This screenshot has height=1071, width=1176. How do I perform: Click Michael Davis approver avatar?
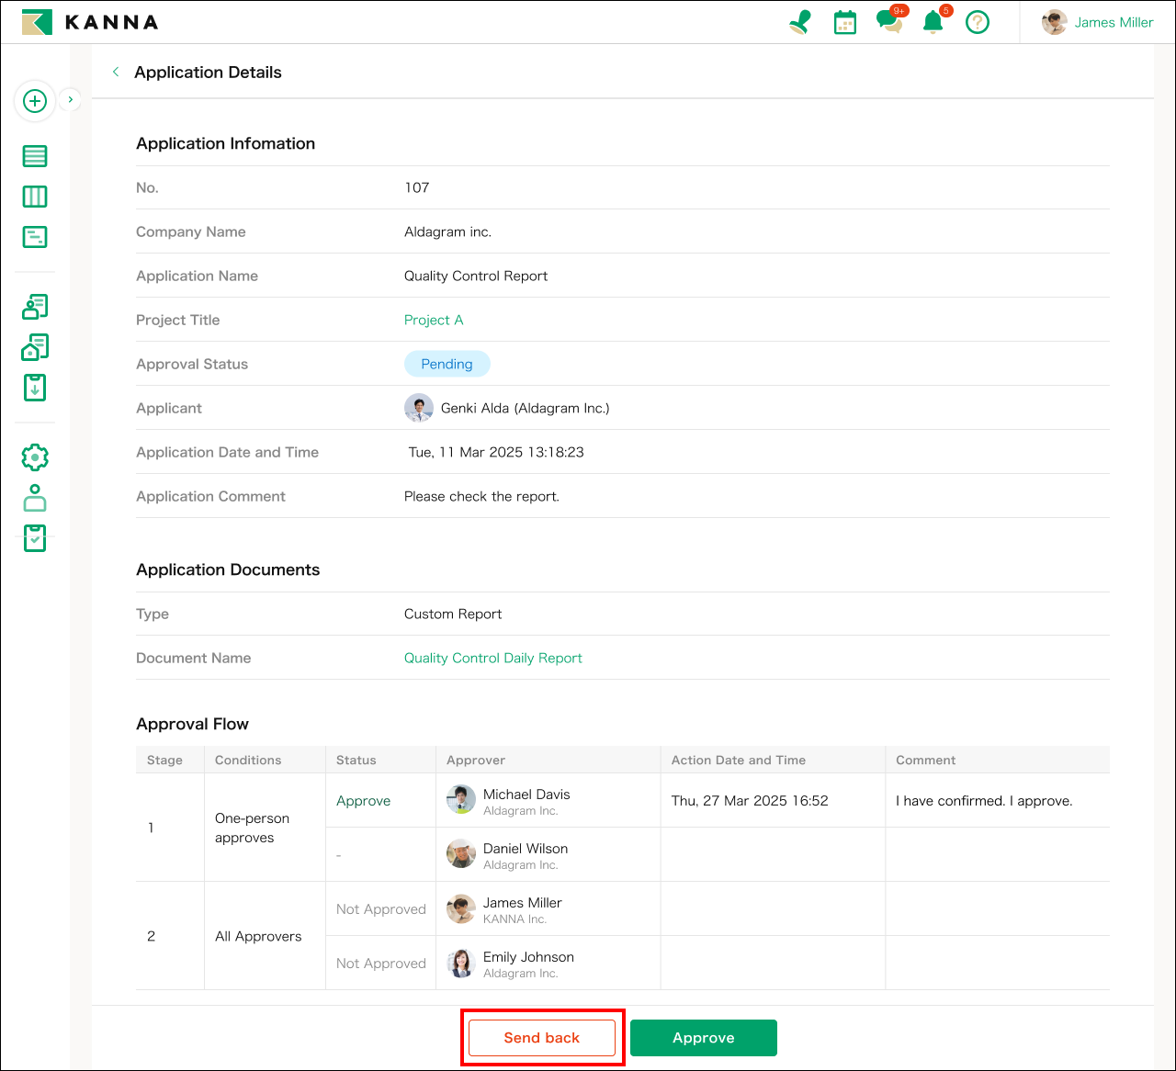click(x=461, y=800)
